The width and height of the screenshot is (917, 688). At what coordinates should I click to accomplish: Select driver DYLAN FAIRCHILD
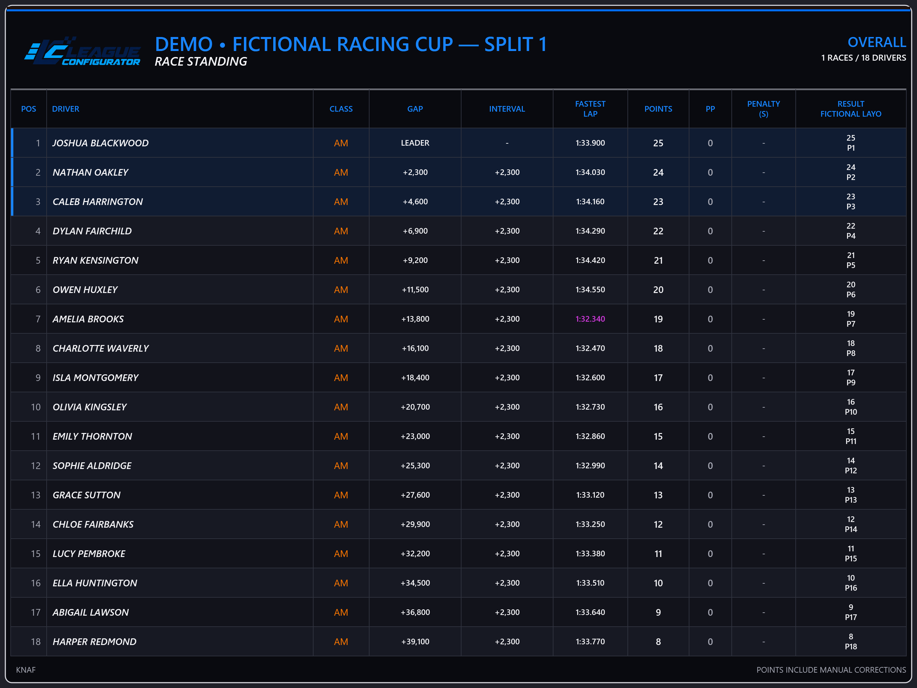[92, 231]
